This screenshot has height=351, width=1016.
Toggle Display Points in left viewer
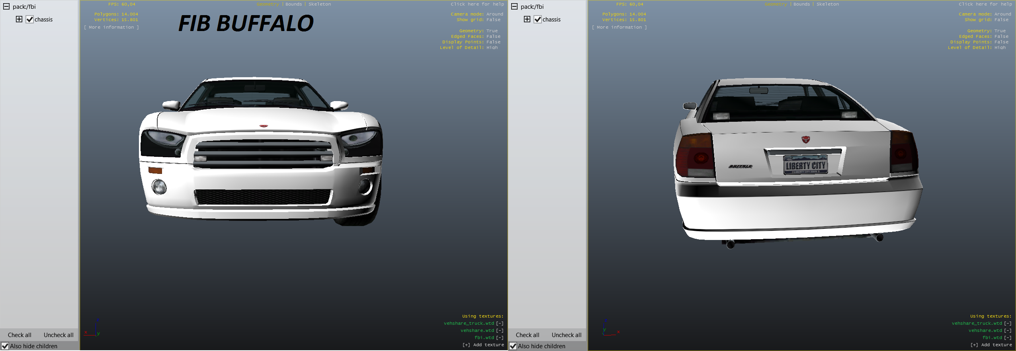pyautogui.click(x=471, y=42)
